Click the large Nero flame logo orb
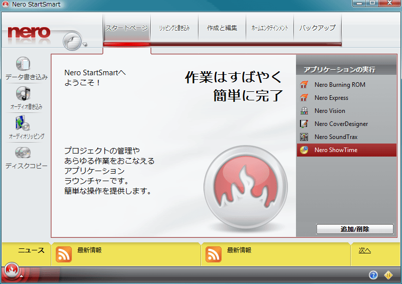 point(246,187)
